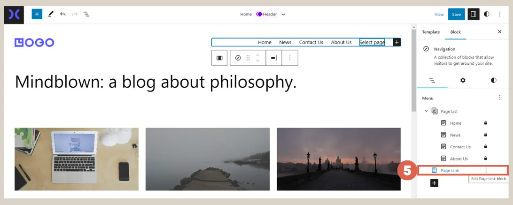Open the List View tab in Navigation settings
The height and width of the screenshot is (205, 513).
pos(432,80)
